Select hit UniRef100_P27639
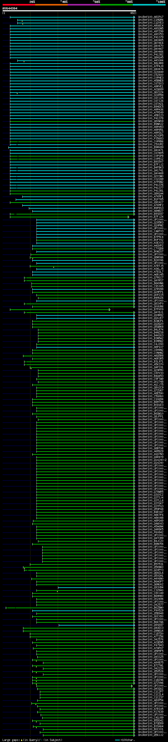Screen dimensions: 168x742 150,712
